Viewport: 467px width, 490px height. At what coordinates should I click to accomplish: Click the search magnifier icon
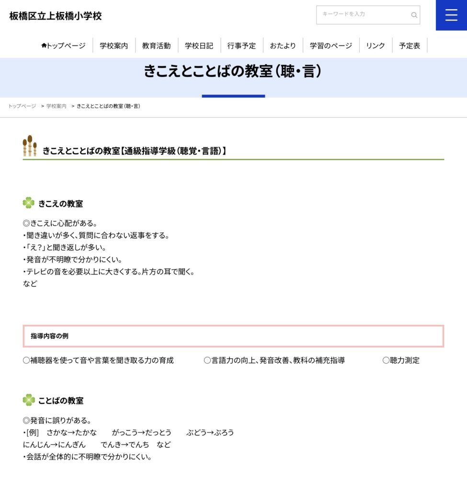point(414,15)
